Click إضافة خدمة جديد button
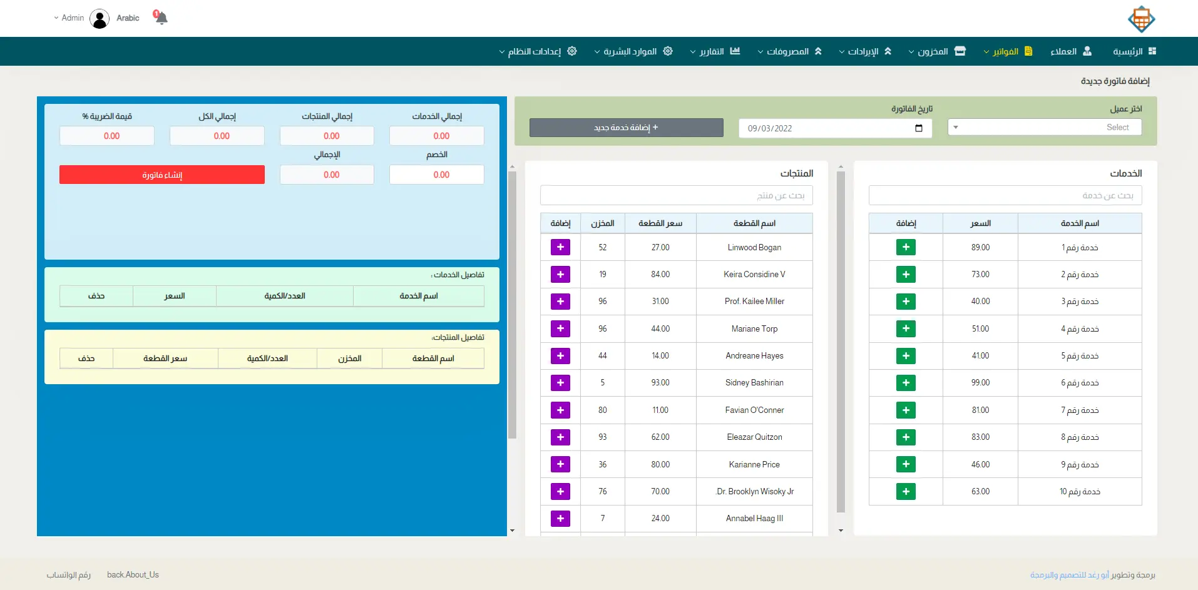 (x=626, y=128)
